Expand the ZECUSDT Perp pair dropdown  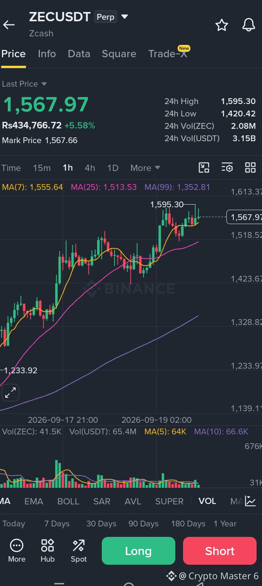pos(125,17)
